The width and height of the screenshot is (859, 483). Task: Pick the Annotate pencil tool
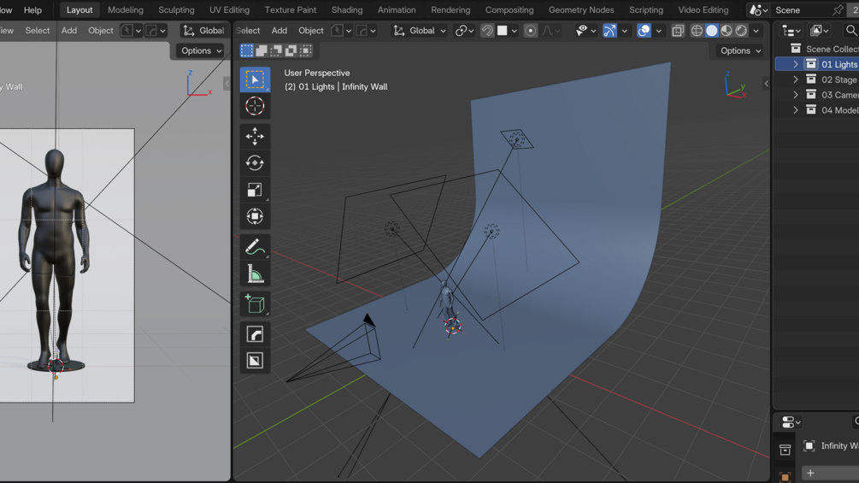(x=255, y=247)
